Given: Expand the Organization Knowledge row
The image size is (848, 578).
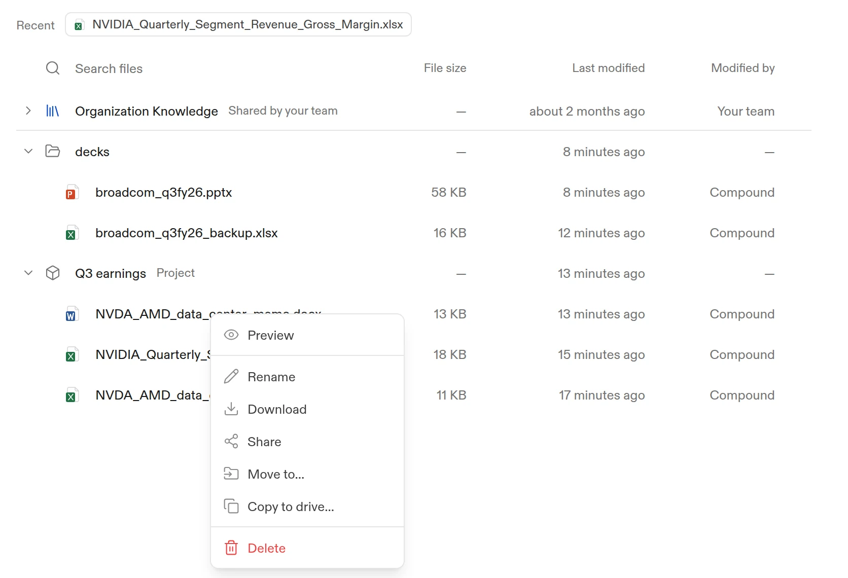Looking at the screenshot, I should (x=28, y=111).
